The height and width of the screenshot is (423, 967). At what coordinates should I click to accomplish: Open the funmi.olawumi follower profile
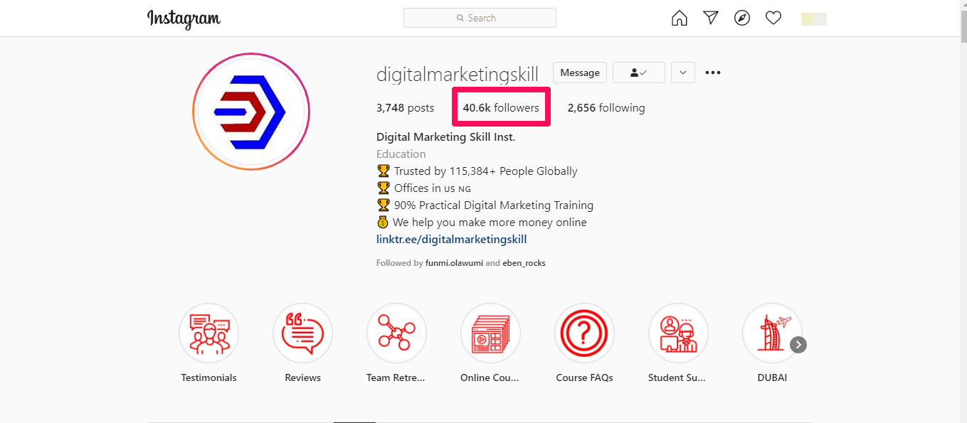pyautogui.click(x=453, y=263)
